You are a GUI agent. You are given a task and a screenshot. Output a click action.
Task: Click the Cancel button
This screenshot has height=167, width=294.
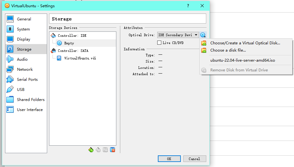click(x=195, y=159)
